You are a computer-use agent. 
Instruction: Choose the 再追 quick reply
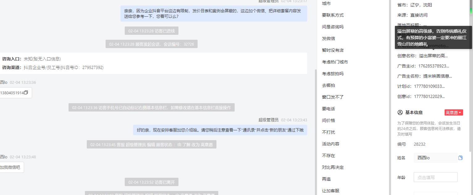point(326,179)
